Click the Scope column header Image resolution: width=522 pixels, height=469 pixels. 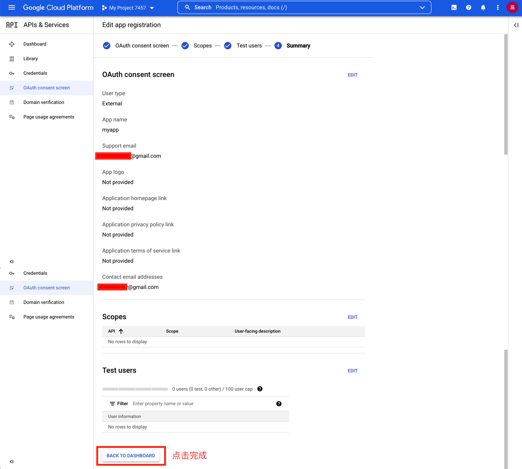(x=172, y=331)
